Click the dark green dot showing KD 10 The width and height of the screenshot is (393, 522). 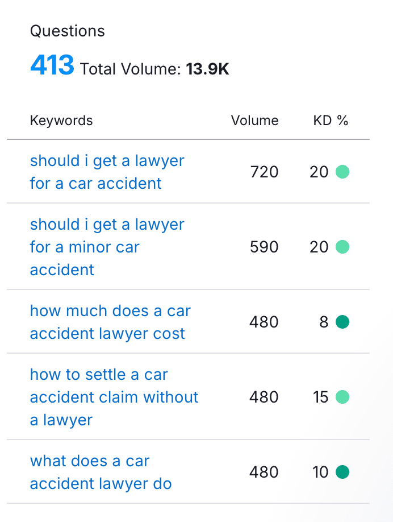[x=342, y=472]
